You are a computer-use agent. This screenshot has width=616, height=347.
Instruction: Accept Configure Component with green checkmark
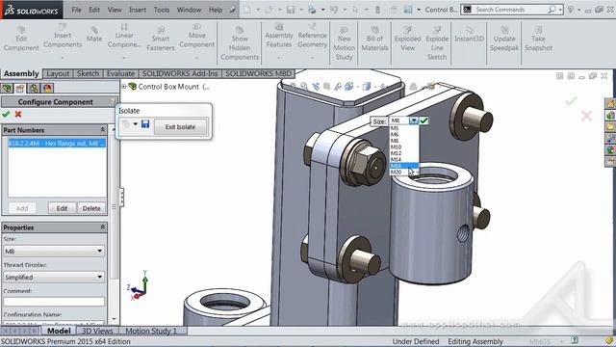click(x=6, y=114)
